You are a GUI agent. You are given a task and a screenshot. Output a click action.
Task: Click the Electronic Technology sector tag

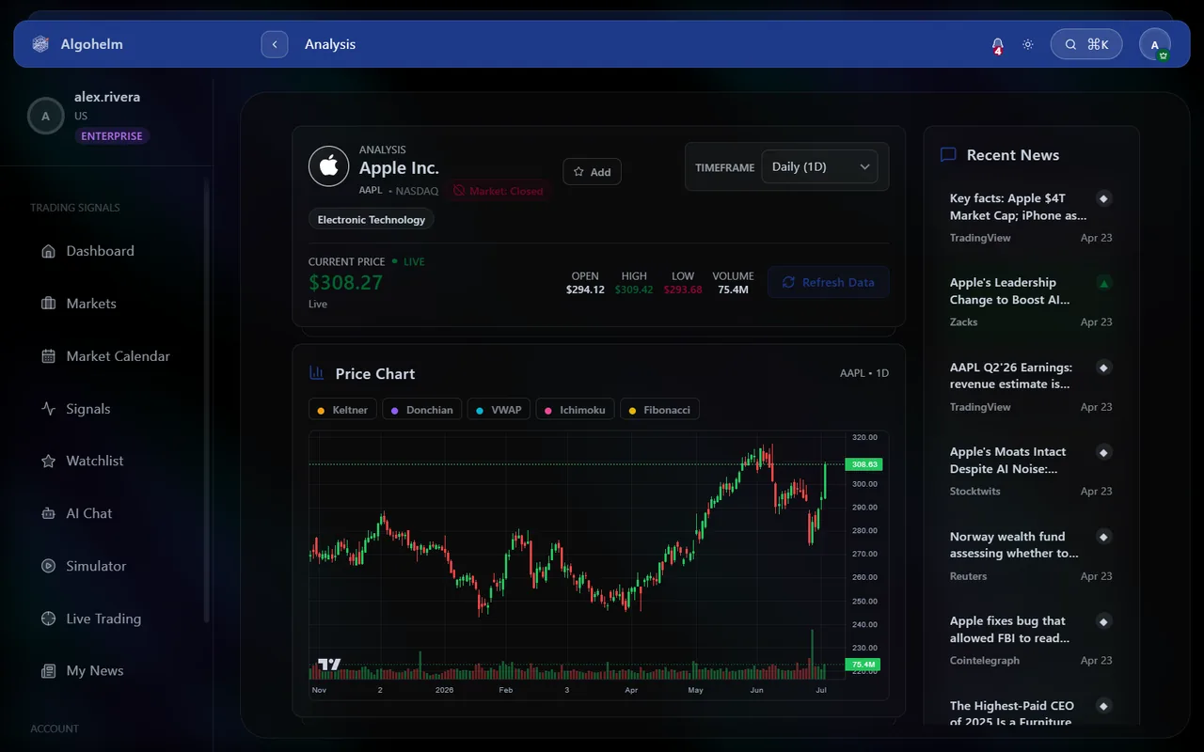tap(372, 220)
